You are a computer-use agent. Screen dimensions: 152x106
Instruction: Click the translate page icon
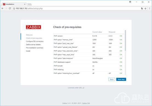click(142, 8)
